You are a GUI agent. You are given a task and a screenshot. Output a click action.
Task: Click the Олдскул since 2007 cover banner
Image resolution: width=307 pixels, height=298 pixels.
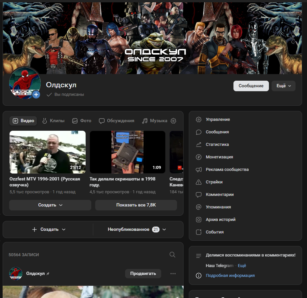click(152, 38)
